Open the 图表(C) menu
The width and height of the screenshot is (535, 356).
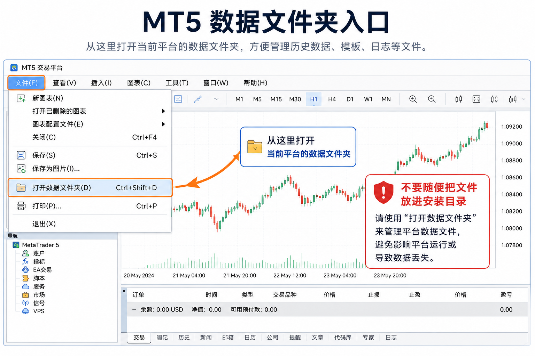(x=139, y=83)
